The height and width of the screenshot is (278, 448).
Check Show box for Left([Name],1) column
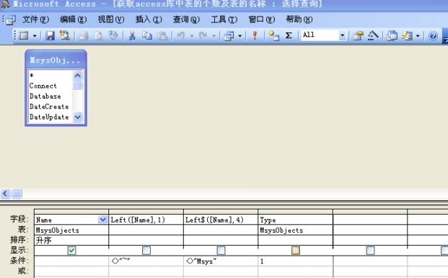(146, 251)
